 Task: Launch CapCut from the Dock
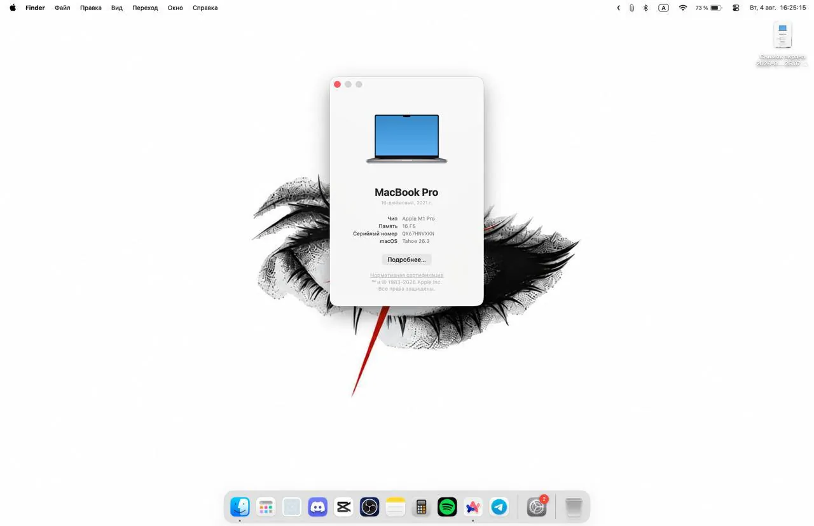pos(343,507)
